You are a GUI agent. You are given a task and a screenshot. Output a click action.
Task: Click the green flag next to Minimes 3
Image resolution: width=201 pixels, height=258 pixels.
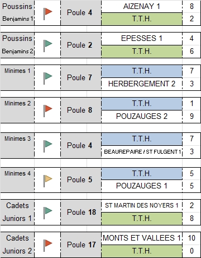(48, 146)
